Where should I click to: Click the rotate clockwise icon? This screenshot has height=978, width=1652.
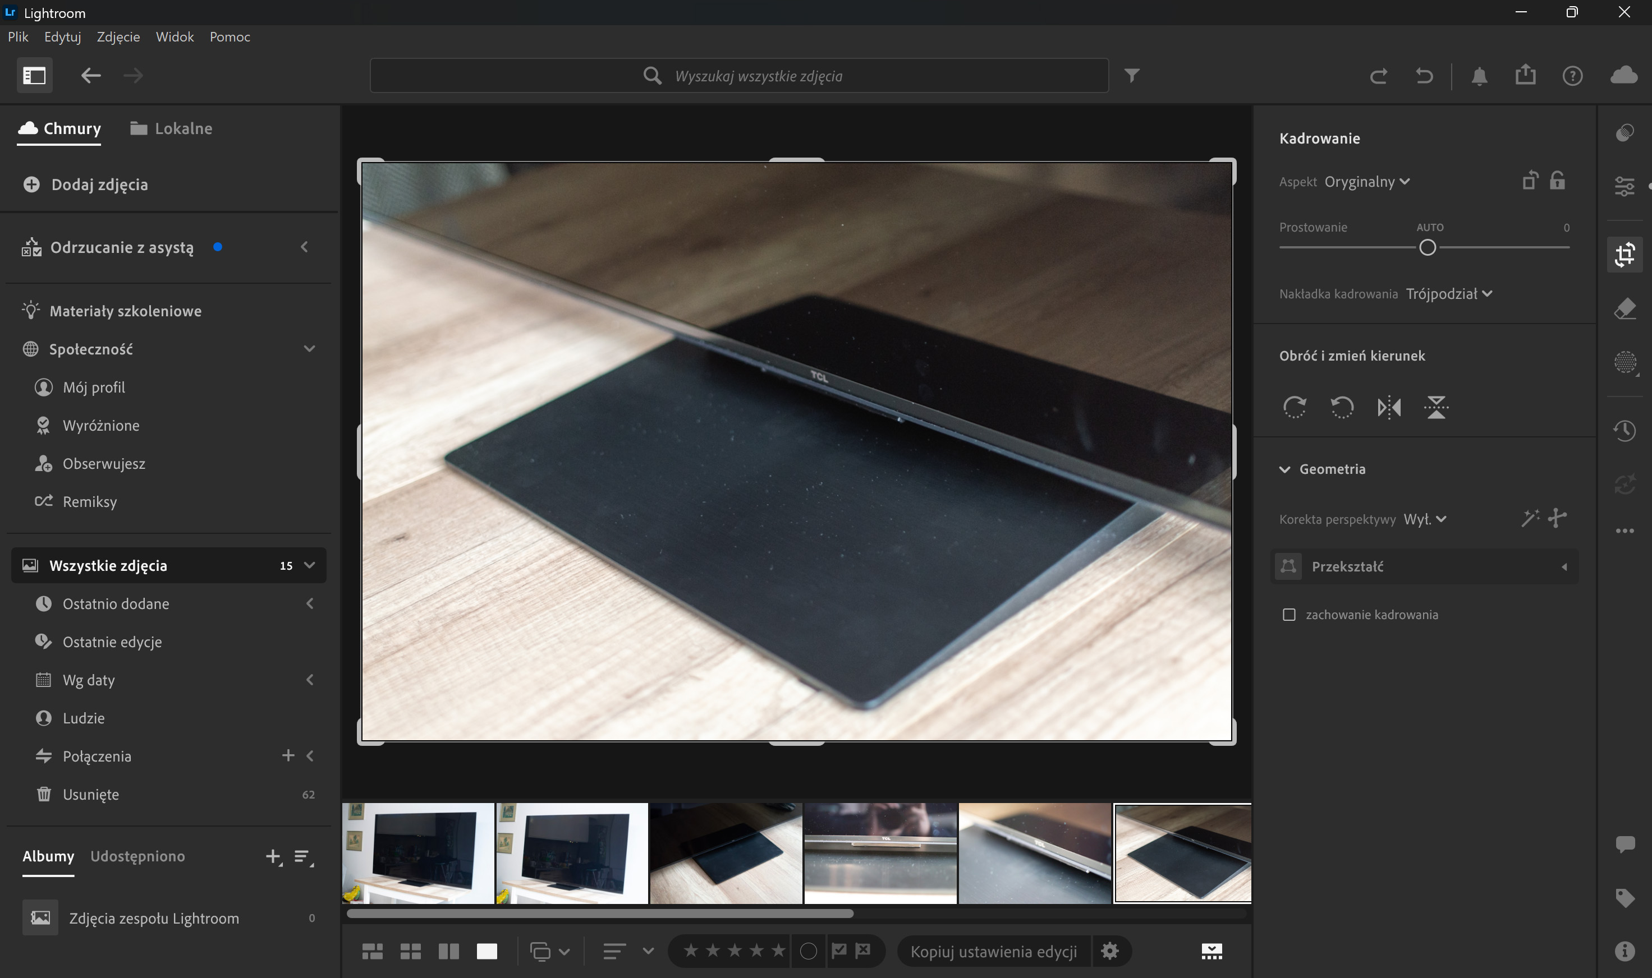[x=1295, y=407]
